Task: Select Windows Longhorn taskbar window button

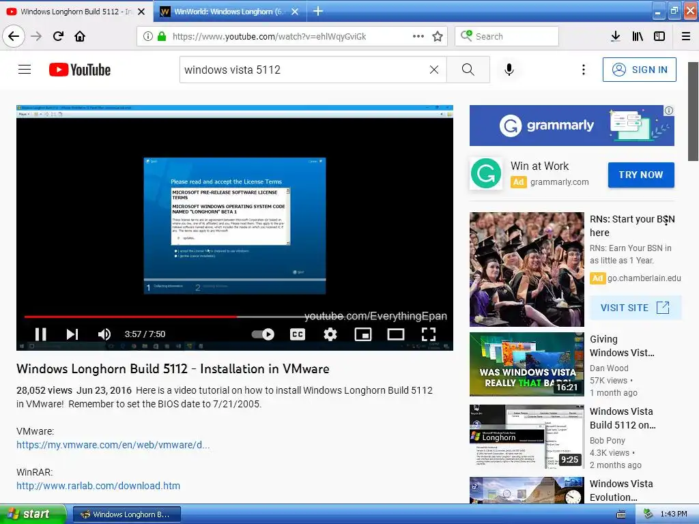Action: (x=126, y=514)
